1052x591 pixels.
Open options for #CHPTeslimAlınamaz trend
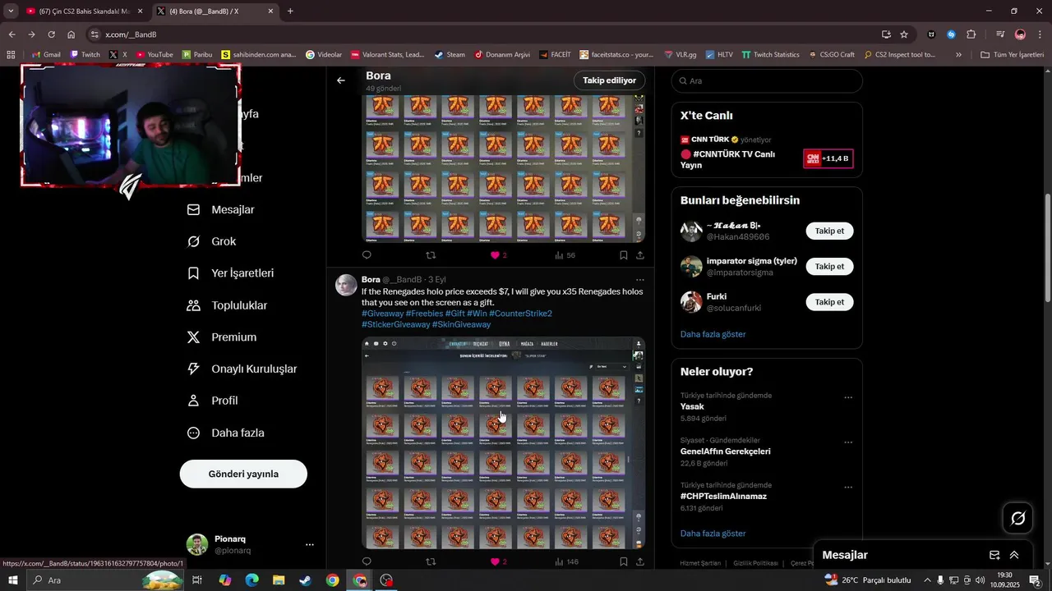click(848, 487)
